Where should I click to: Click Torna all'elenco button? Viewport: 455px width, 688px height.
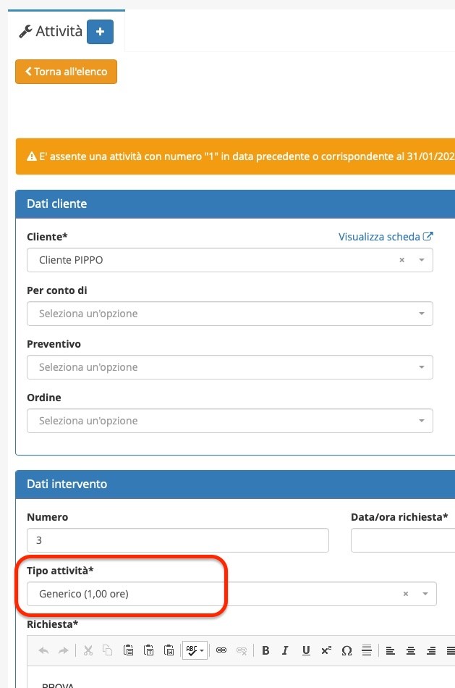point(67,72)
